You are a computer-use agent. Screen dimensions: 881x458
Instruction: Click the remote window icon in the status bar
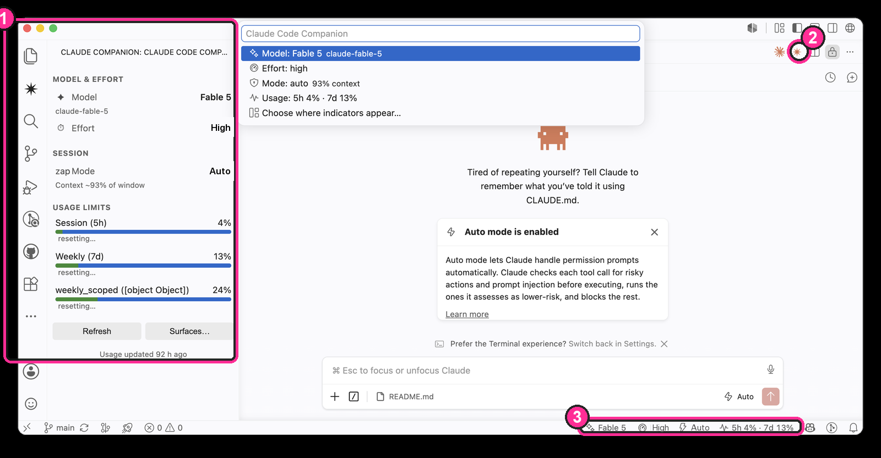tap(27, 428)
